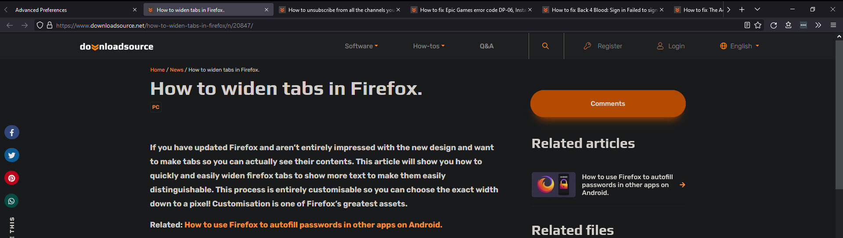Close the Epic Games error tab
The height and width of the screenshot is (238, 843).
530,10
